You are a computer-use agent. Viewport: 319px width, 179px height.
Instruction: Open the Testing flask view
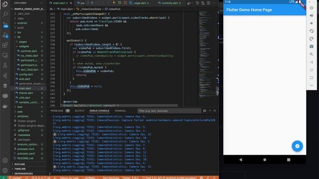[x=5, y=65]
